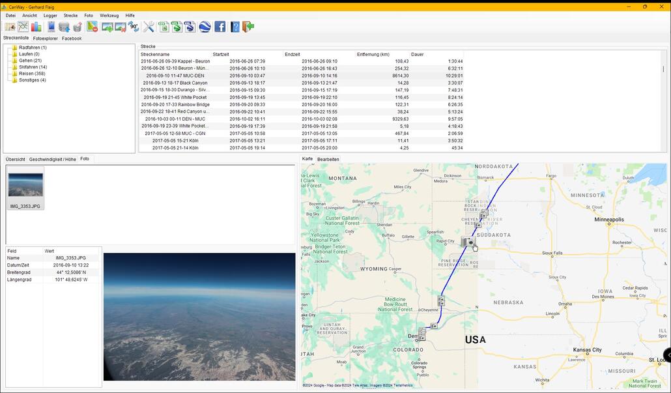Click the exit door icon

click(248, 27)
